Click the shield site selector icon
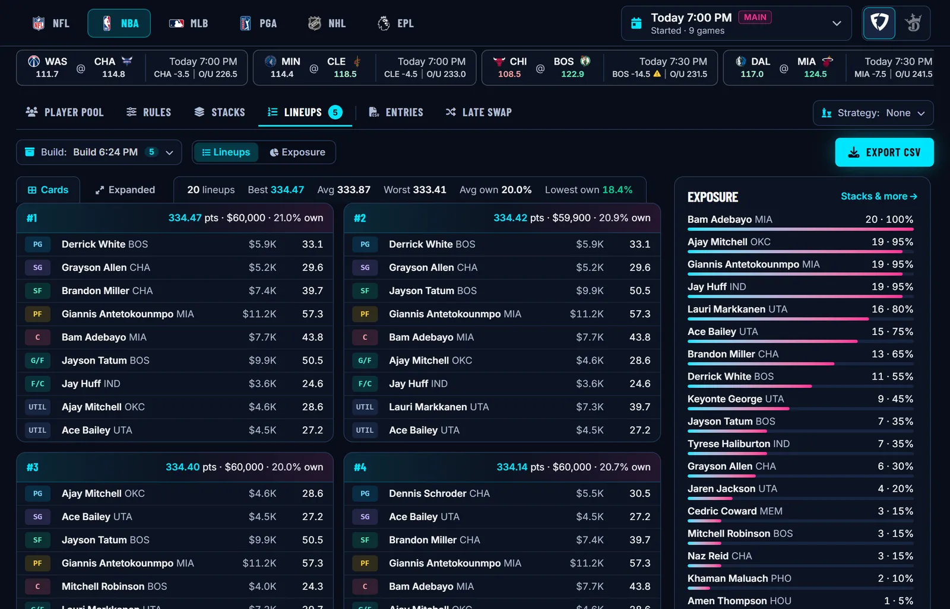 click(879, 23)
